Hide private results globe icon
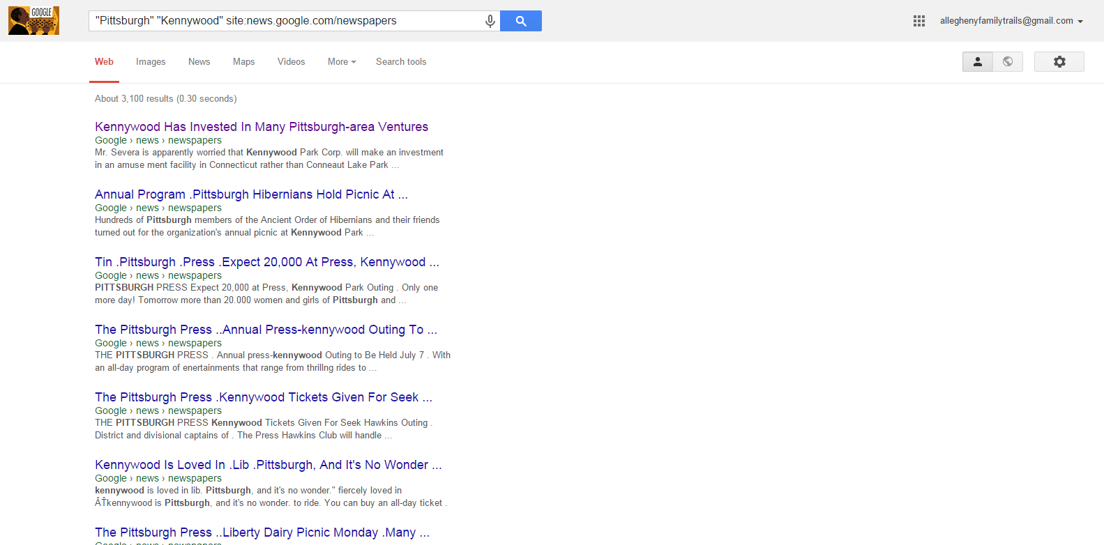 pos(1008,61)
